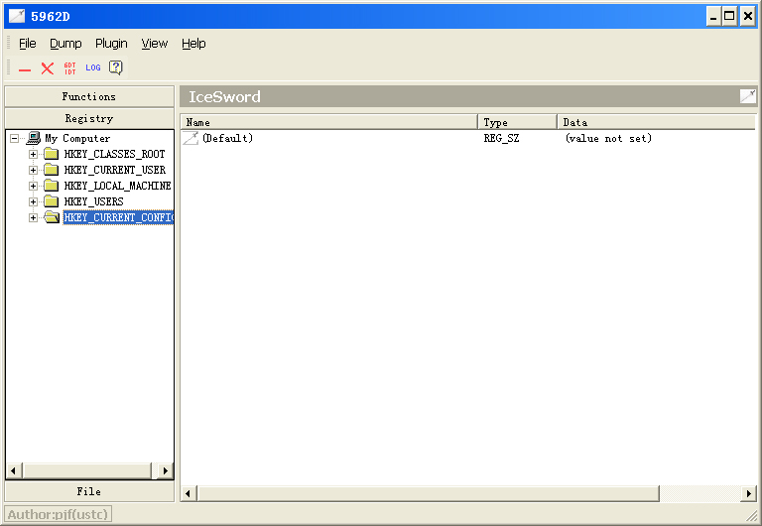Click the (Default) value icon
The image size is (762, 526).
pos(190,138)
